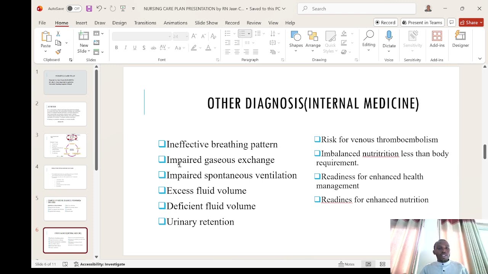Open the Font Size dropdown
The height and width of the screenshot is (274, 488).
click(186, 36)
